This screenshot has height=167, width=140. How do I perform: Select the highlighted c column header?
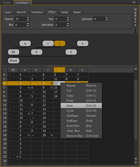point(59,70)
